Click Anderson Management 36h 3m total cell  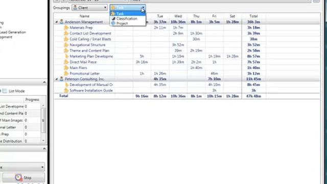click(253, 22)
